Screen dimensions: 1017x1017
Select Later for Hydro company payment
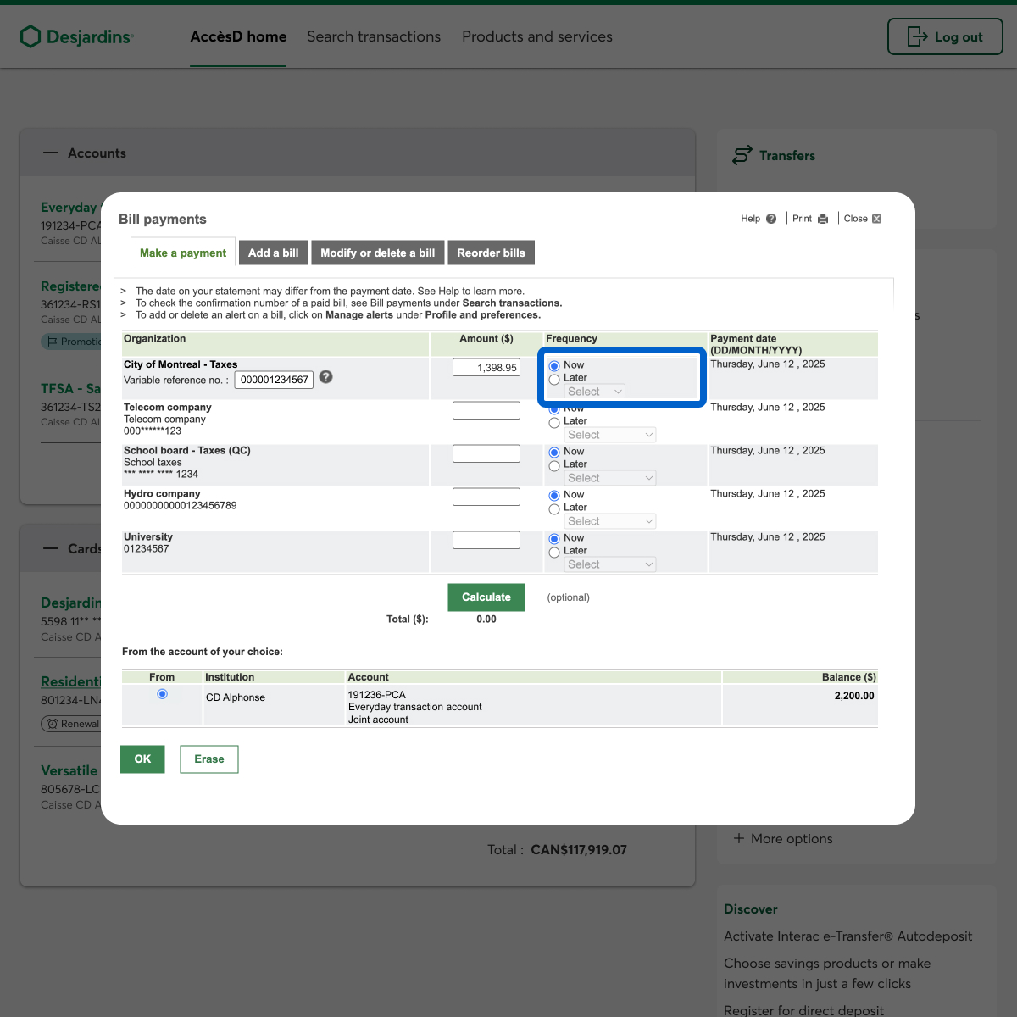554,508
